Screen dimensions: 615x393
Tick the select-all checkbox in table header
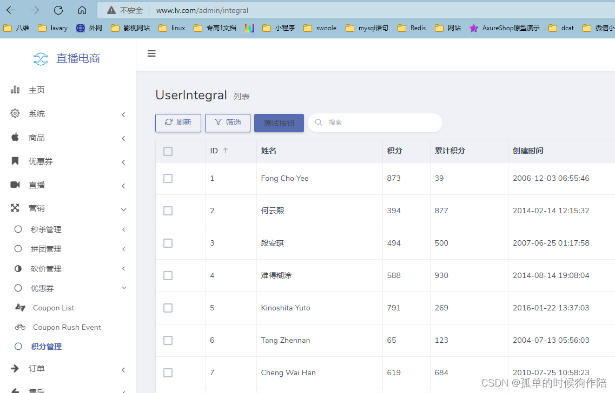[168, 151]
